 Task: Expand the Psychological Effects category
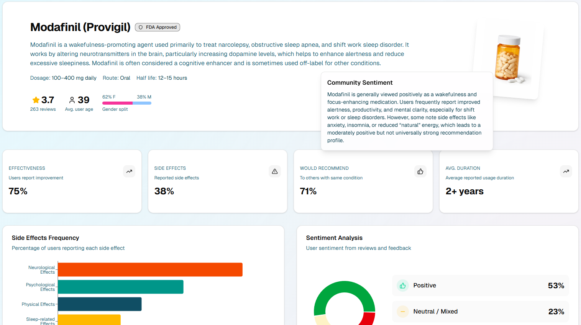(x=121, y=287)
